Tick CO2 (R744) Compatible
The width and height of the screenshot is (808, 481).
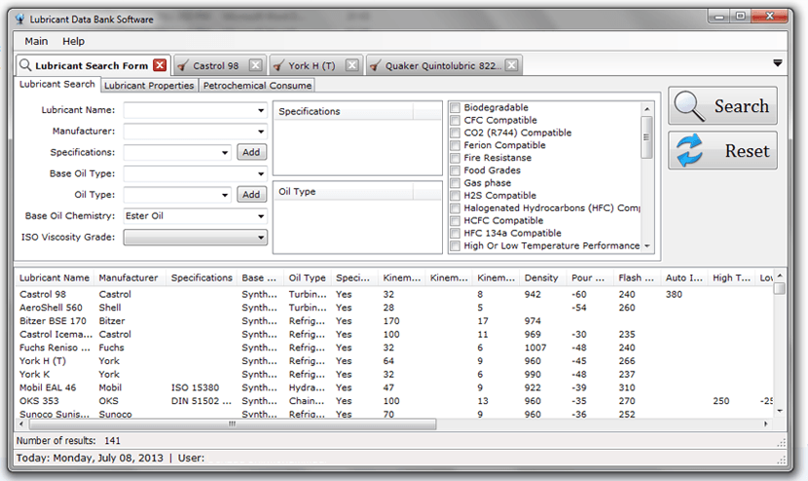click(455, 132)
